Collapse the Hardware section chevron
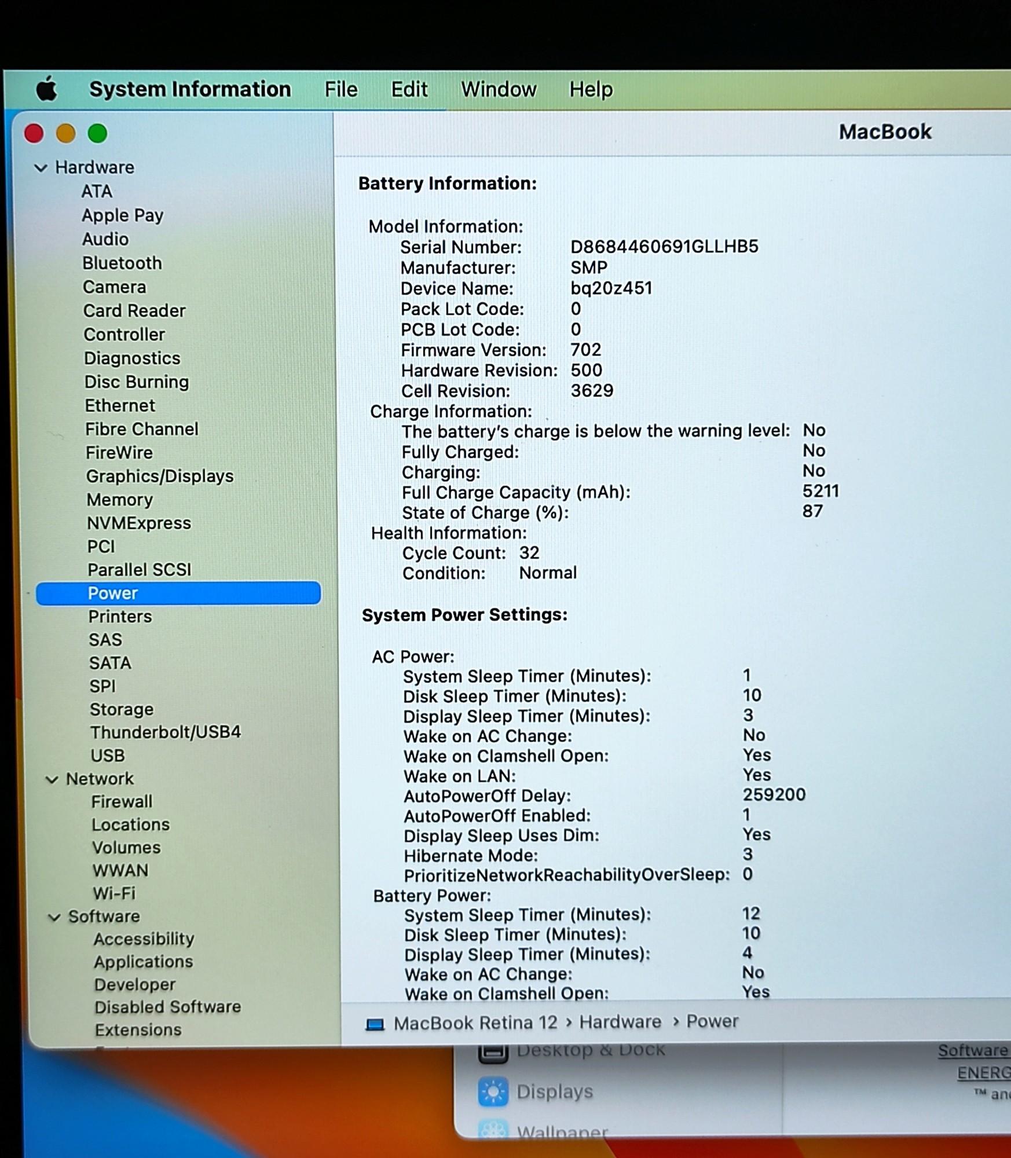 pyautogui.click(x=41, y=168)
